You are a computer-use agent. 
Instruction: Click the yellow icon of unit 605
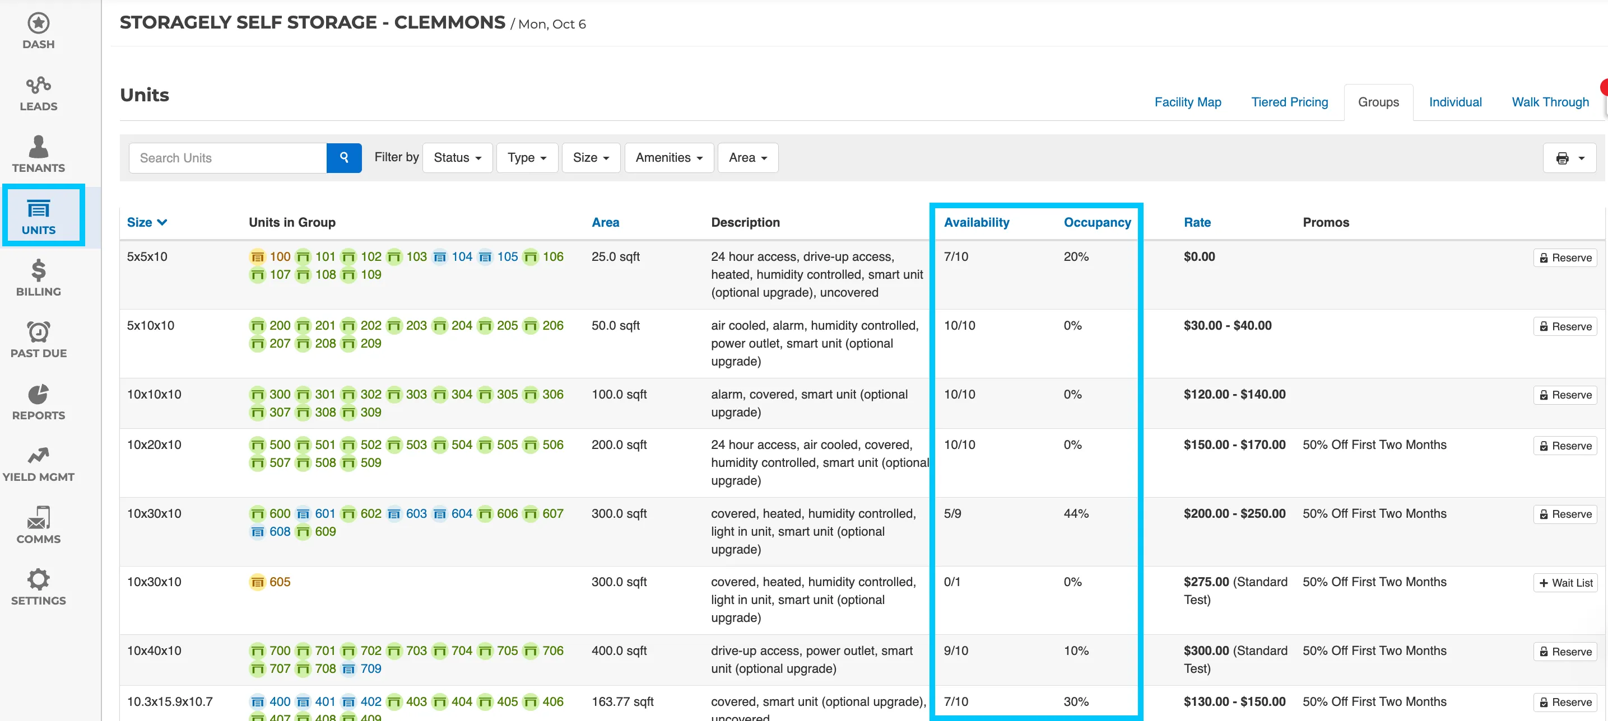pos(257,583)
